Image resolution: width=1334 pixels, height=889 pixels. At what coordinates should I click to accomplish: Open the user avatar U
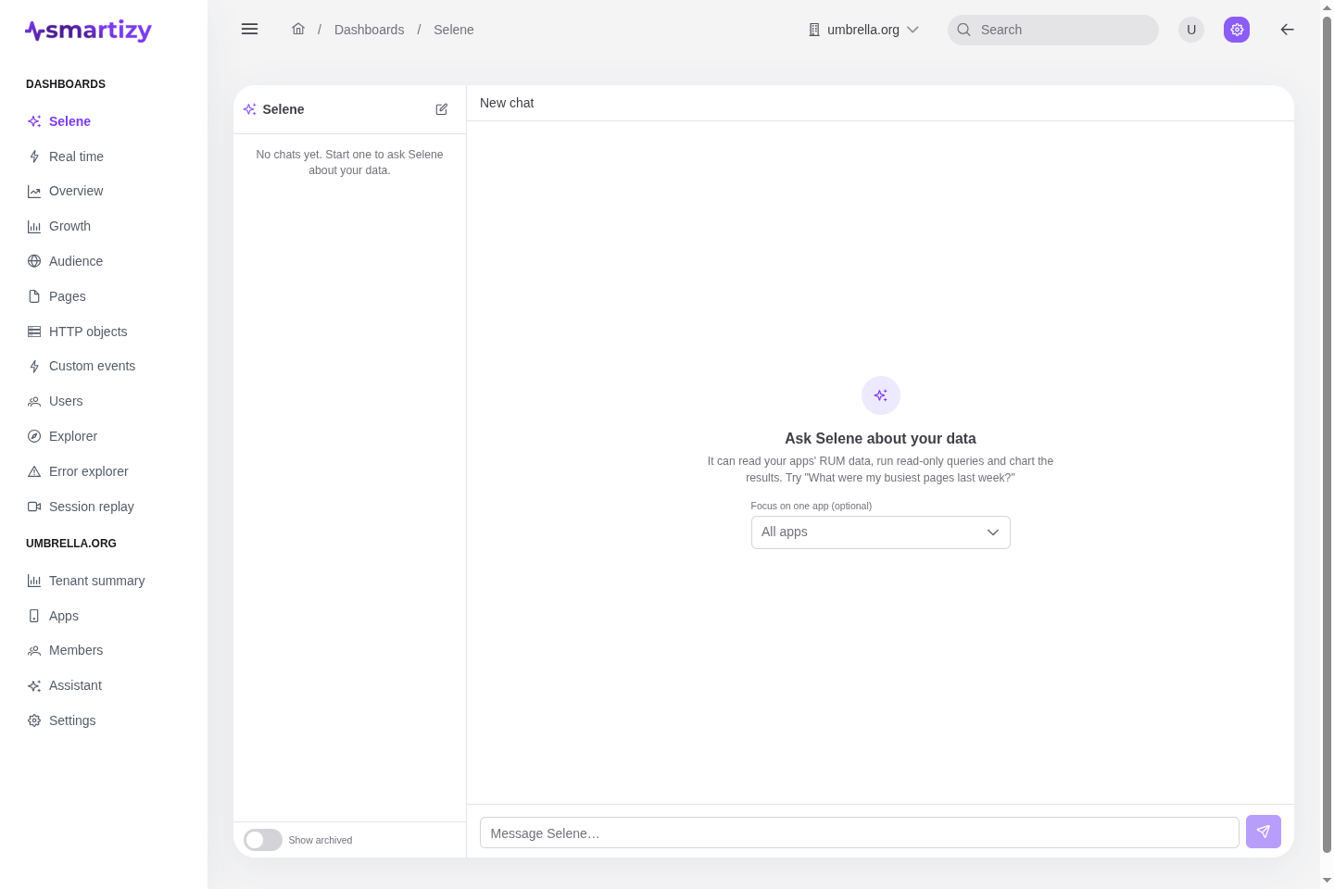point(1191,30)
